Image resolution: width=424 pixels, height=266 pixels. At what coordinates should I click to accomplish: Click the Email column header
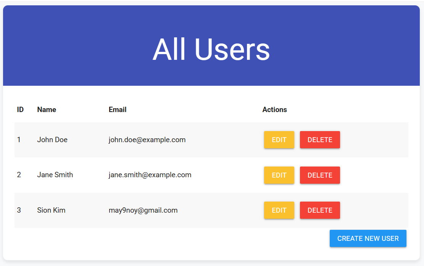pos(118,110)
